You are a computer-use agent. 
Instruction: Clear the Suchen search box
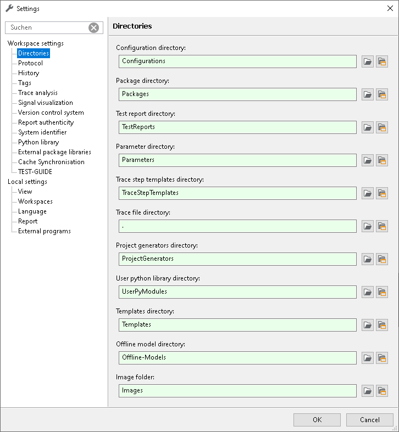pyautogui.click(x=94, y=27)
